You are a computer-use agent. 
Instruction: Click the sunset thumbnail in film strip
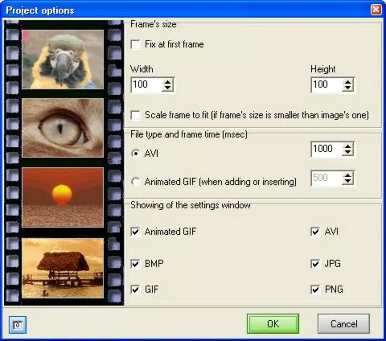pos(63,197)
